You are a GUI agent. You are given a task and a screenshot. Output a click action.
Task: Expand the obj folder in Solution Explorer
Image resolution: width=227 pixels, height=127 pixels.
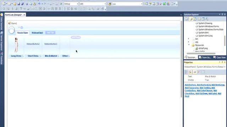pyautogui.click(x=188, y=42)
